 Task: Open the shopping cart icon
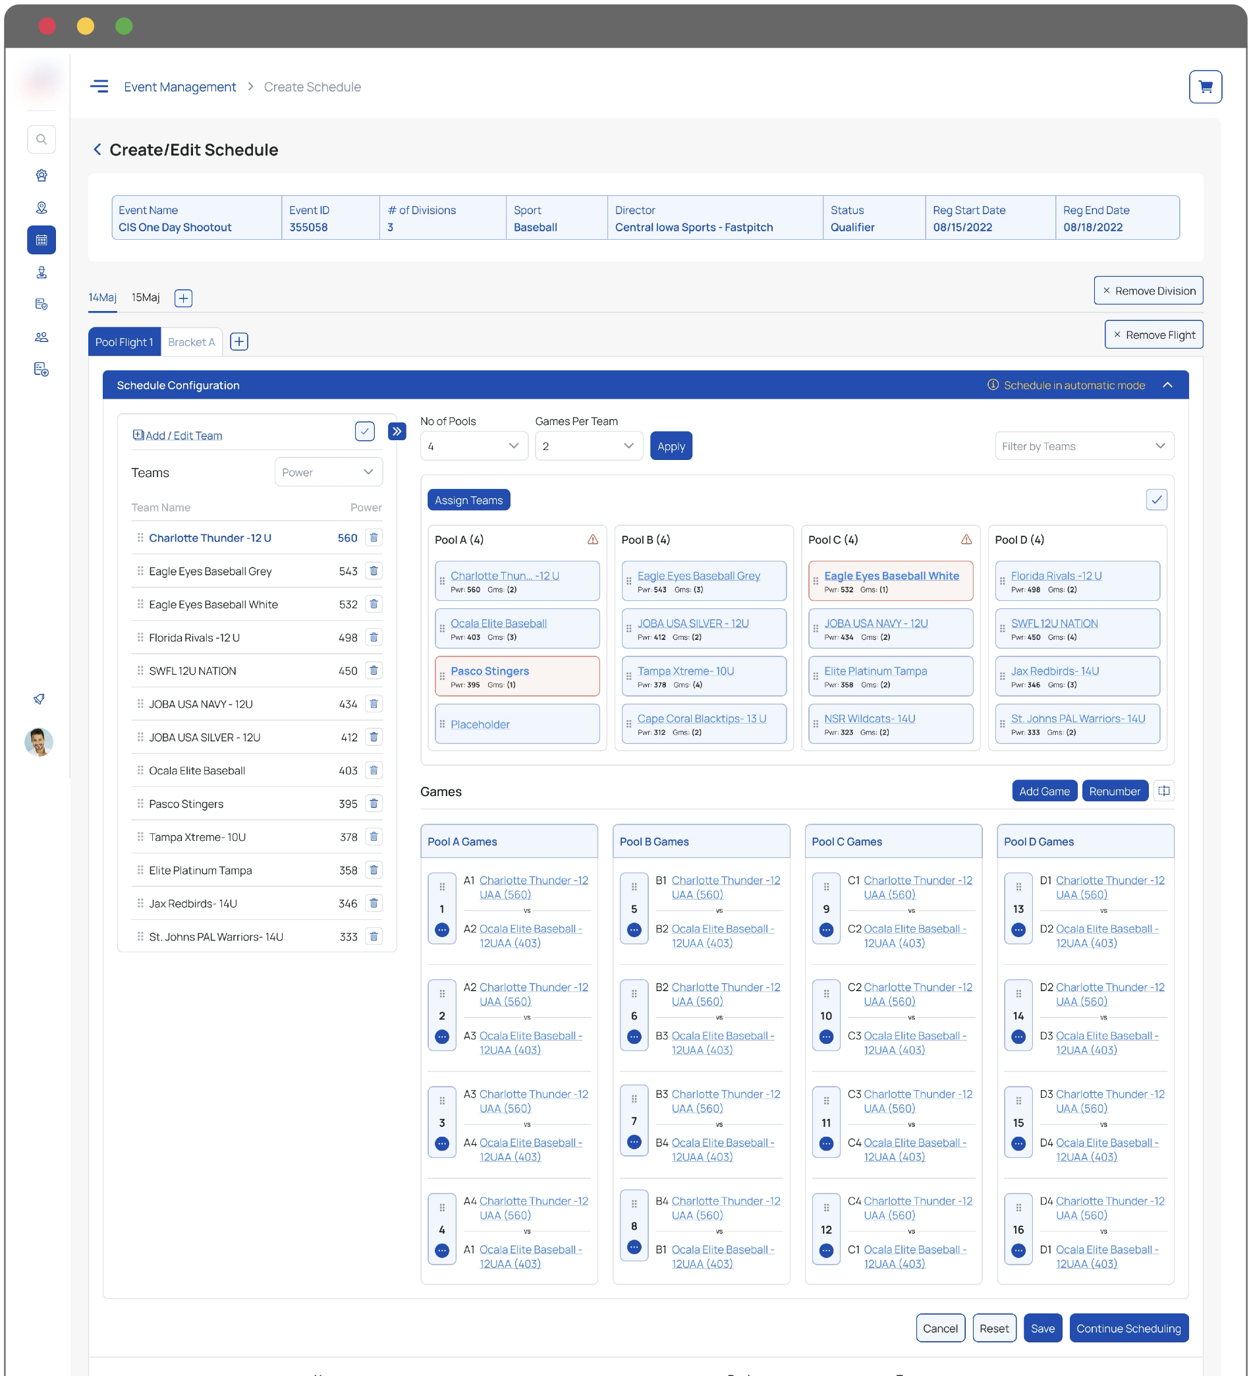pos(1205,87)
